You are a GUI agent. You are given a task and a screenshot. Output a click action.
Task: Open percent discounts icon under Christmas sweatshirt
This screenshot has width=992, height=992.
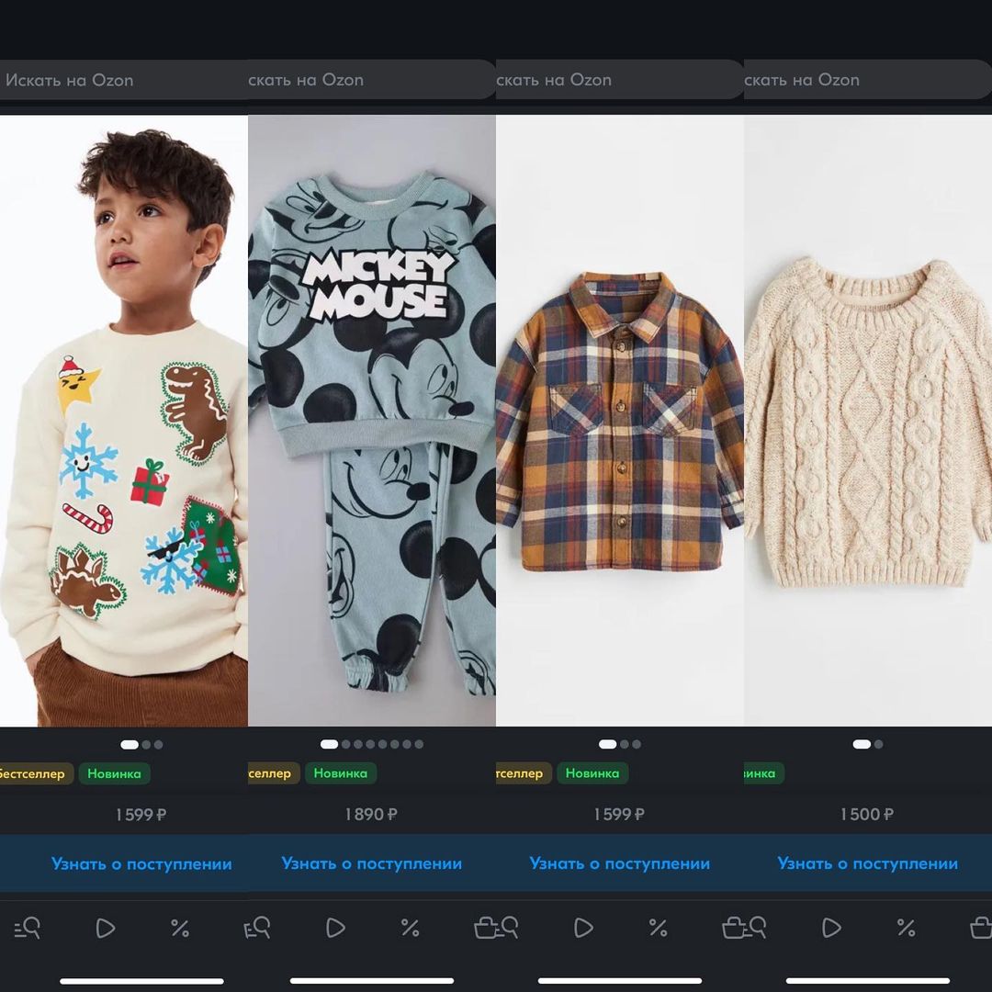point(180,928)
